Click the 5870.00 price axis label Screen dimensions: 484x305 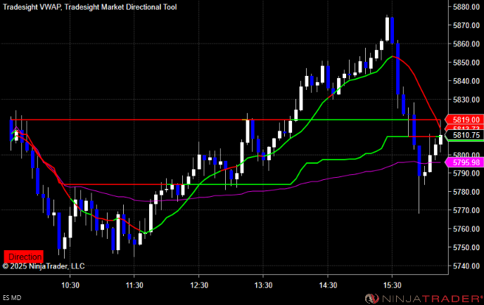point(466,25)
